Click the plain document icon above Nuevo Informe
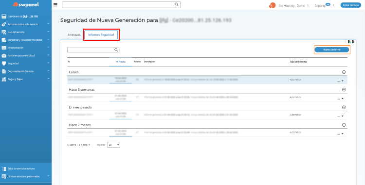Viewport: 365px width, 185px height. coord(353,42)
